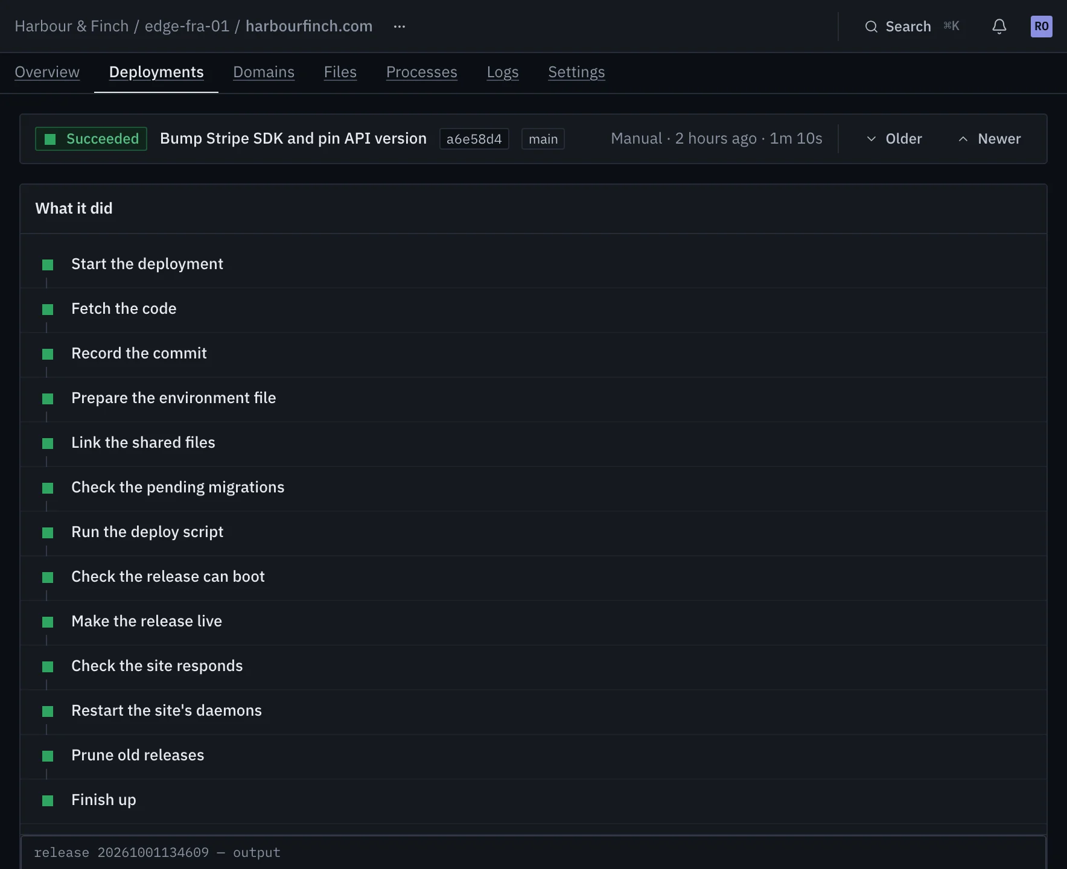Click status square for Check the pending migrations
Image resolution: width=1067 pixels, height=869 pixels.
tap(48, 488)
